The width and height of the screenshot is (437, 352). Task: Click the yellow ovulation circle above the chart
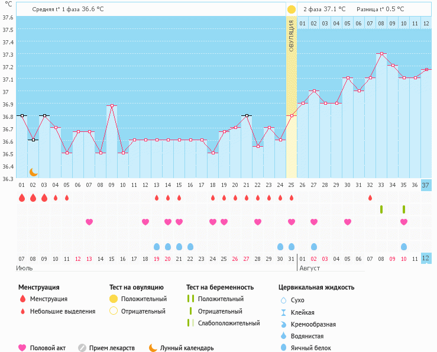coord(291,9)
